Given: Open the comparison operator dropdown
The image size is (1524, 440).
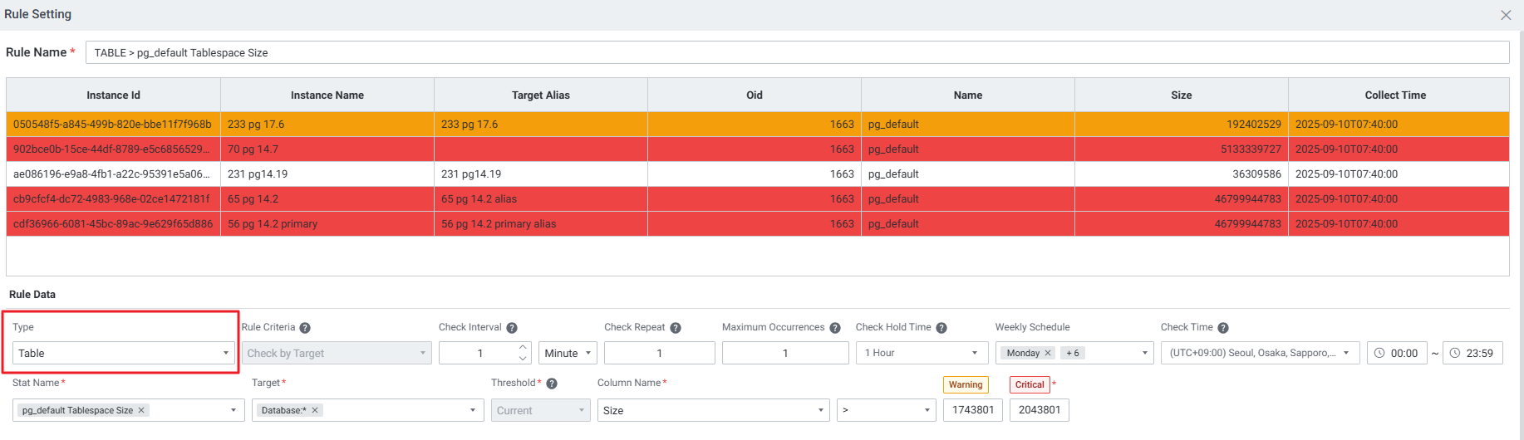Looking at the screenshot, I should point(886,410).
